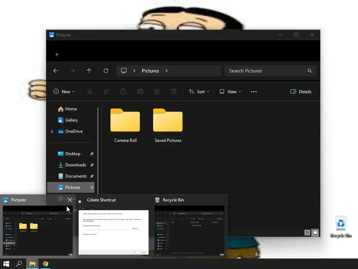Screen dimensions: 358x269
Task: Click chevron before Pictures in address bar
Action: tap(134, 71)
